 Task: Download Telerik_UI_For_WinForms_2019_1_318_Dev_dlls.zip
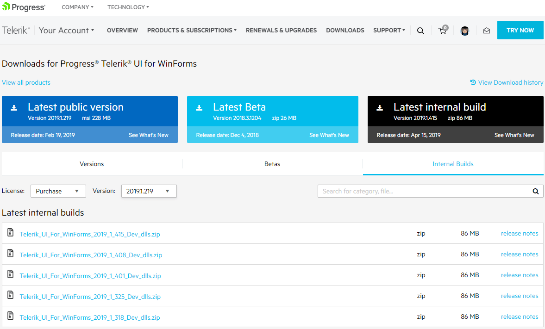click(90, 317)
